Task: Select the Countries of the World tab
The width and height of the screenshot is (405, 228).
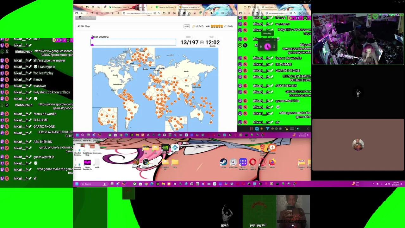Action: pos(189,7)
